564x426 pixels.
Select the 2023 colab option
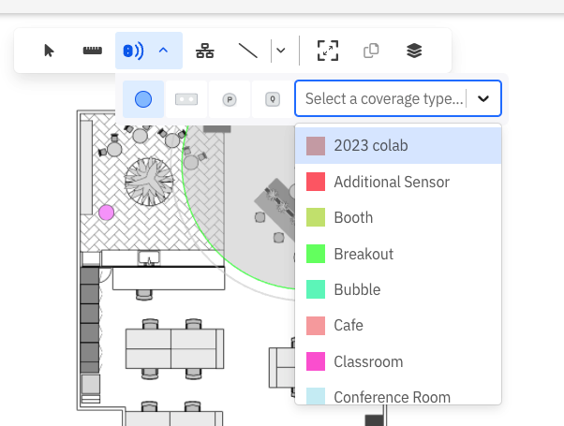398,146
